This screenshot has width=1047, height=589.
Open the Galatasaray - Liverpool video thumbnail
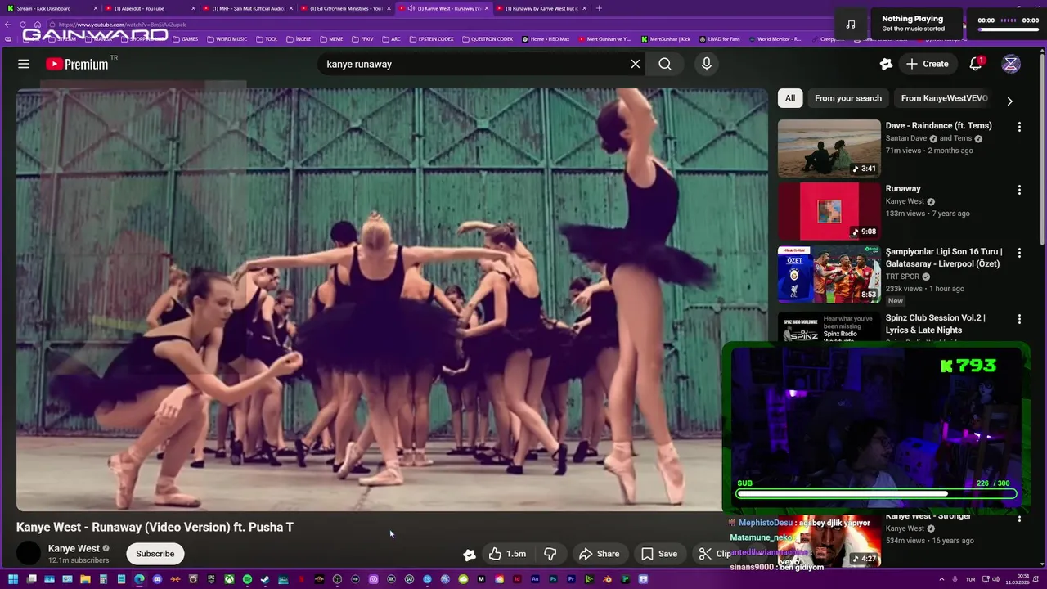[829, 274]
